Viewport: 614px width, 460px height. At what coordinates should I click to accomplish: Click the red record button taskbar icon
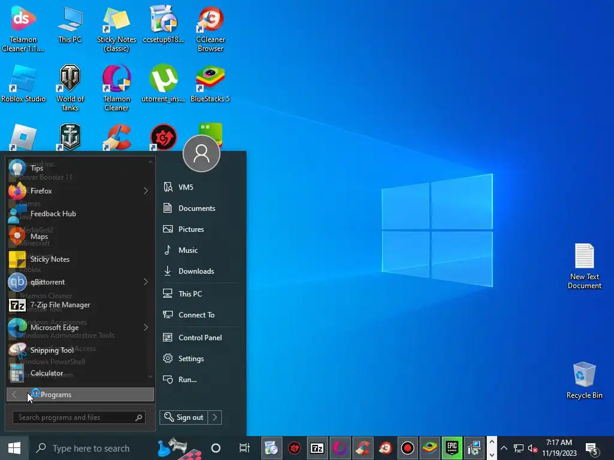coord(407,448)
